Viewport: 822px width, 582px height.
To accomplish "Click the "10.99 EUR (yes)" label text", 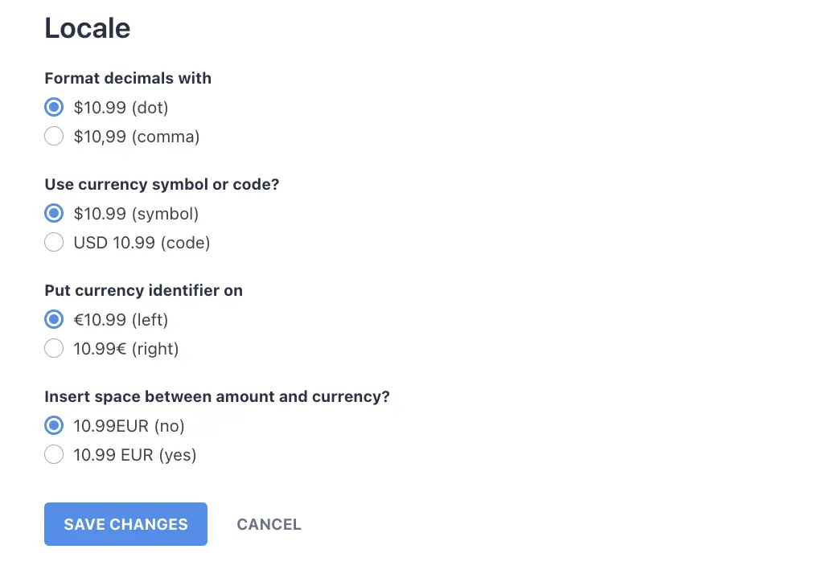I will click(x=135, y=454).
